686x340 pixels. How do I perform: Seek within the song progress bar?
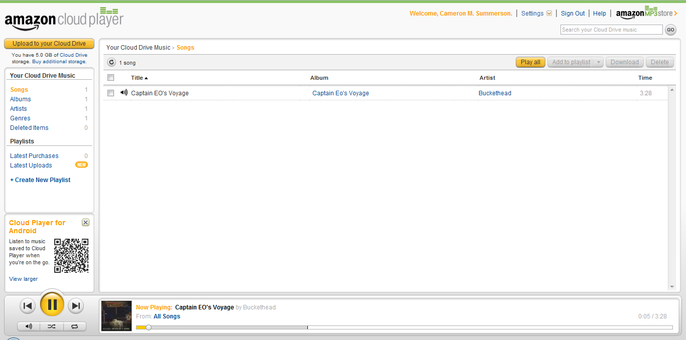(221, 327)
